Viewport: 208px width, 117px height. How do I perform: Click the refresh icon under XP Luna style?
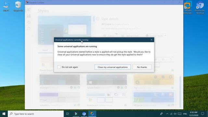[x=173, y=105]
